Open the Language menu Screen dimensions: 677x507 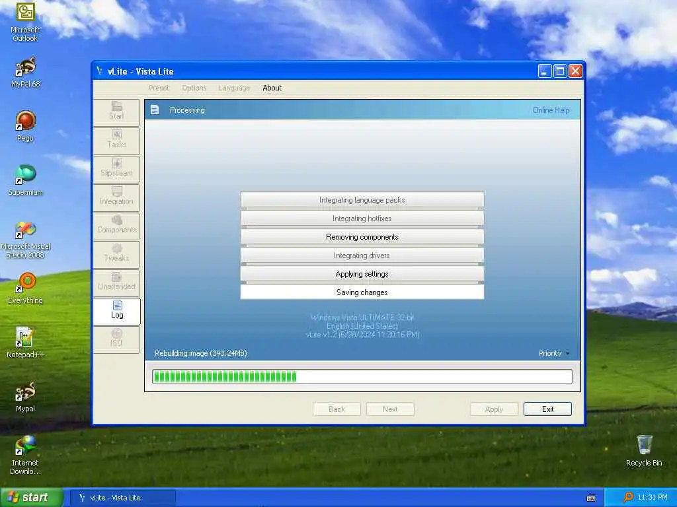click(x=234, y=88)
